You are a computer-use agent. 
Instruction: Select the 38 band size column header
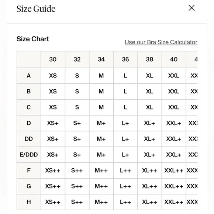[x=149, y=59]
